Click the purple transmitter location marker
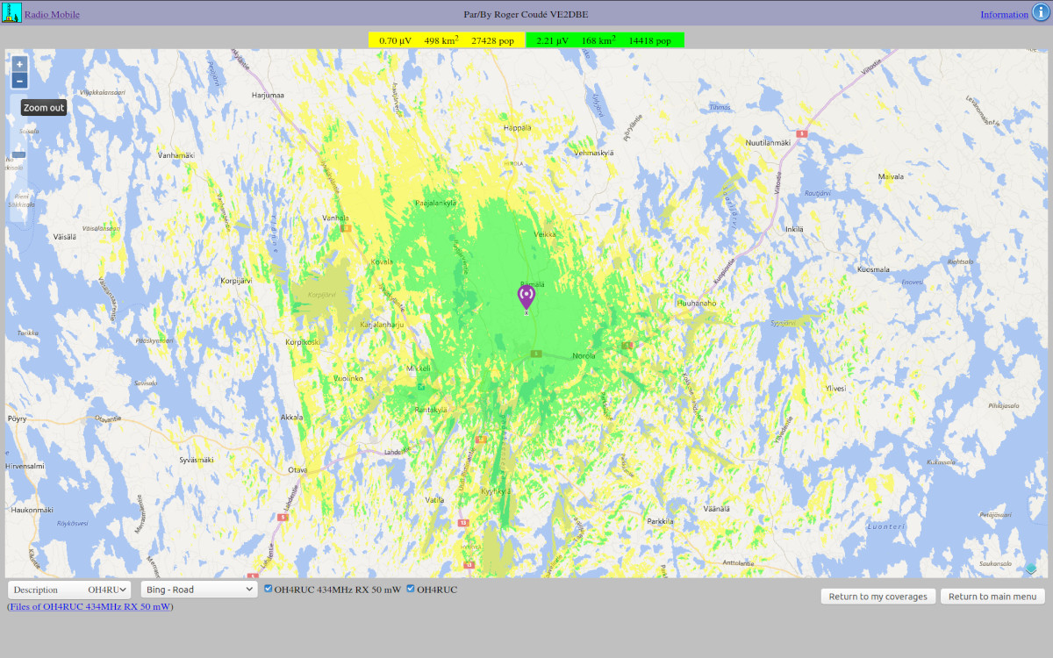1053x658 pixels. [x=526, y=297]
